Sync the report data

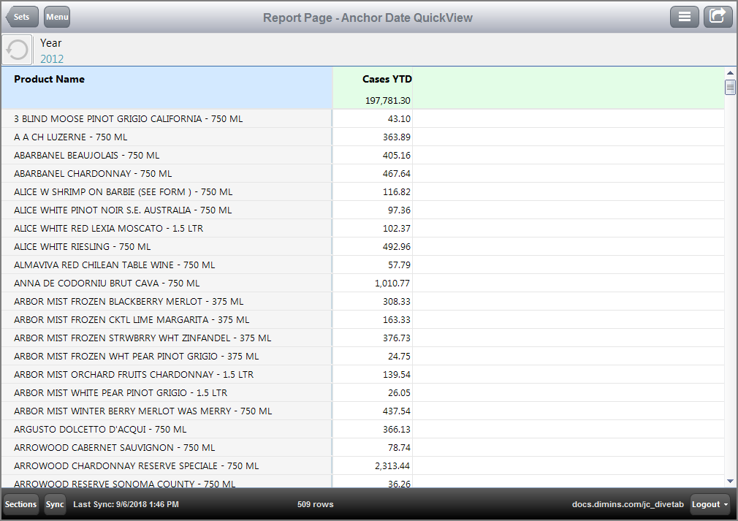pyautogui.click(x=54, y=504)
